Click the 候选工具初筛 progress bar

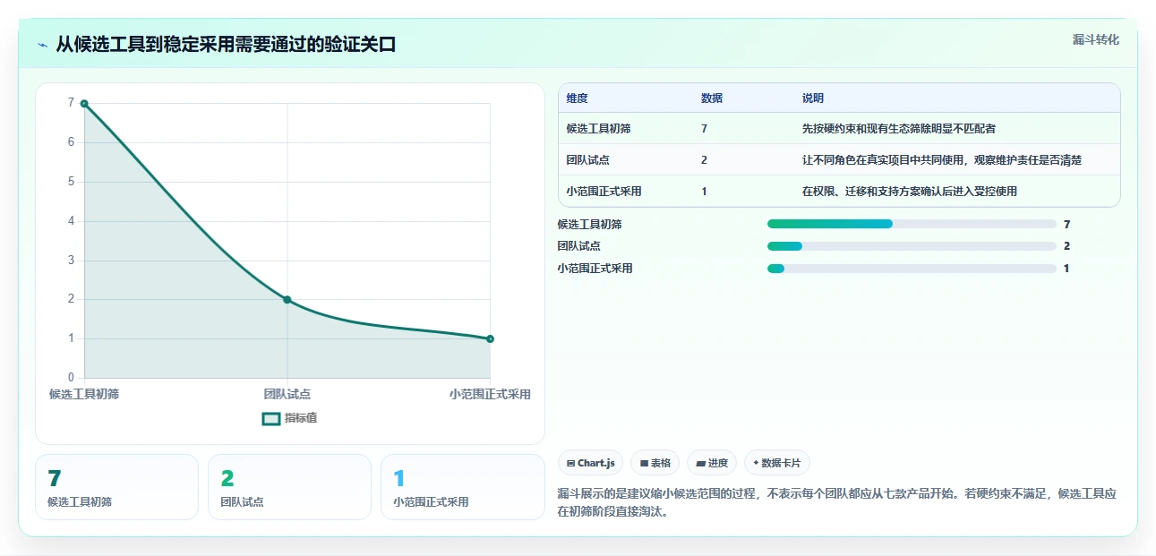tap(912, 224)
